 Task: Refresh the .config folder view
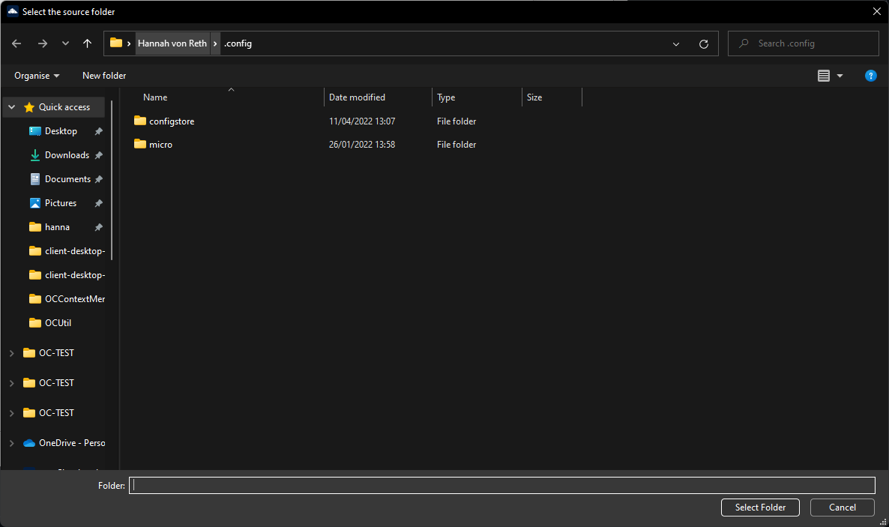point(704,43)
